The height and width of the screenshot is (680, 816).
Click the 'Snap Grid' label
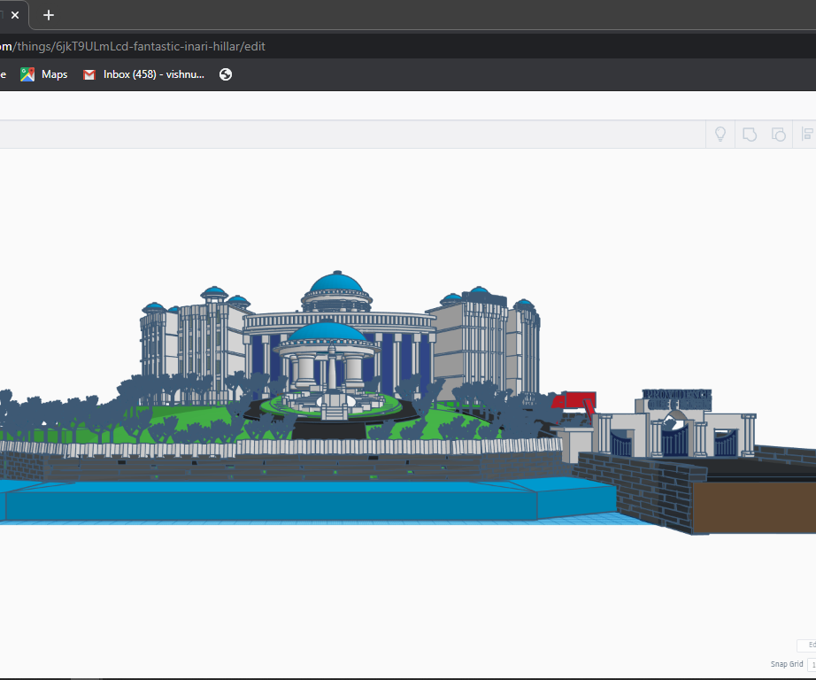pos(786,664)
